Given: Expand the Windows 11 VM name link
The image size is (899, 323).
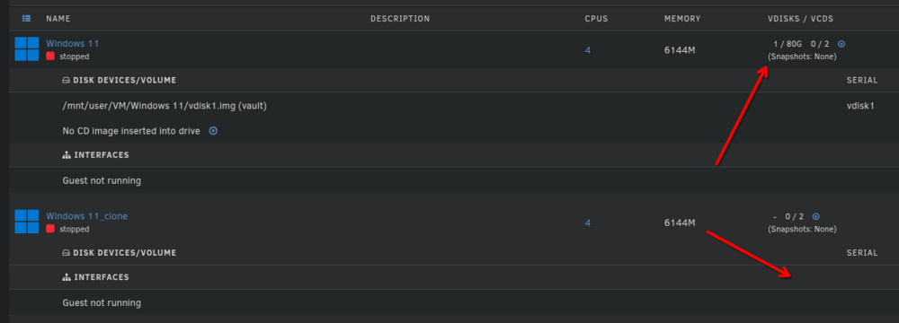Looking at the screenshot, I should [72, 43].
